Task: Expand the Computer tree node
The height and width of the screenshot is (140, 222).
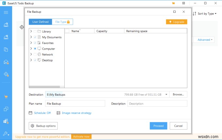Action: pyautogui.click(x=31, y=49)
